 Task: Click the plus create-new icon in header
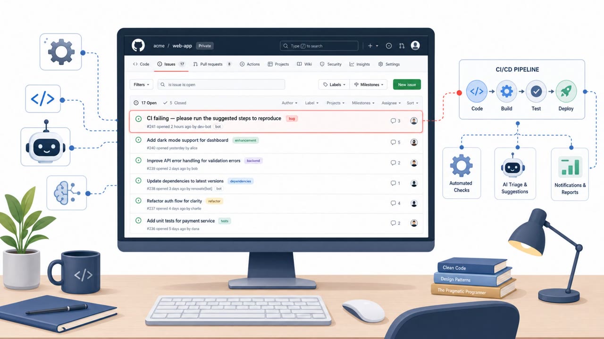(x=370, y=46)
